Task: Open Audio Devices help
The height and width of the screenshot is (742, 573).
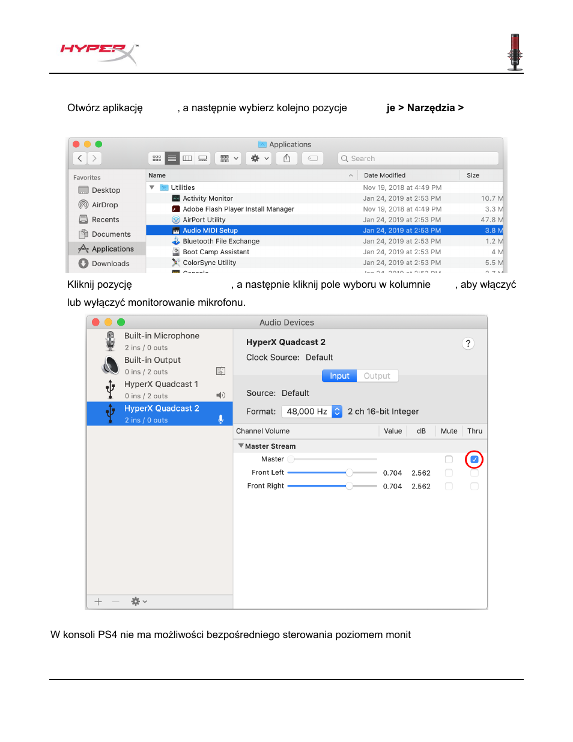Action: tap(468, 344)
